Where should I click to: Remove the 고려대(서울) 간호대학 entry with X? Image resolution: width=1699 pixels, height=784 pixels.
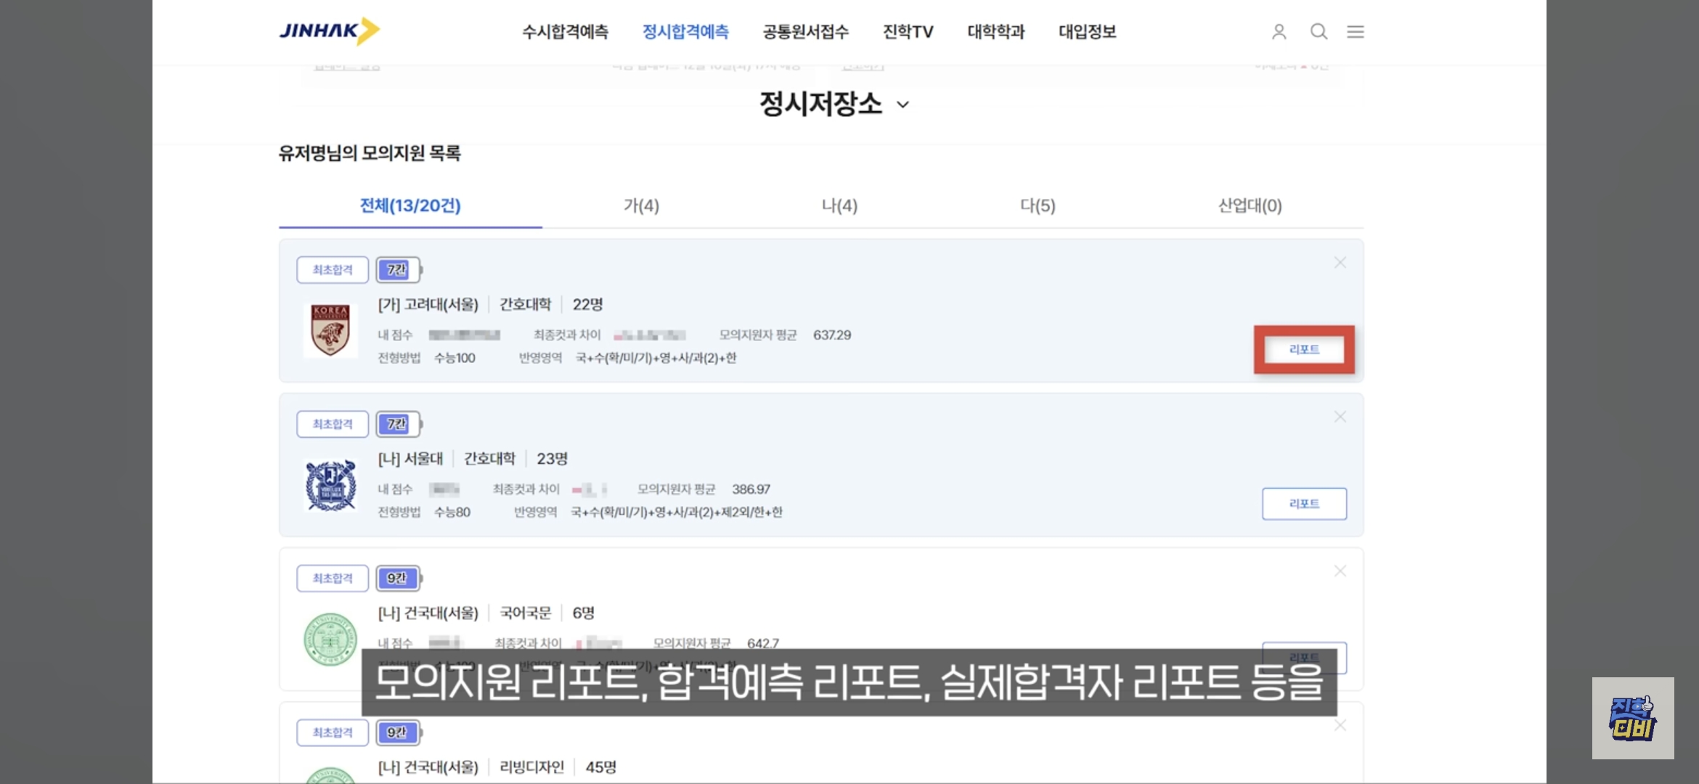pyautogui.click(x=1340, y=263)
